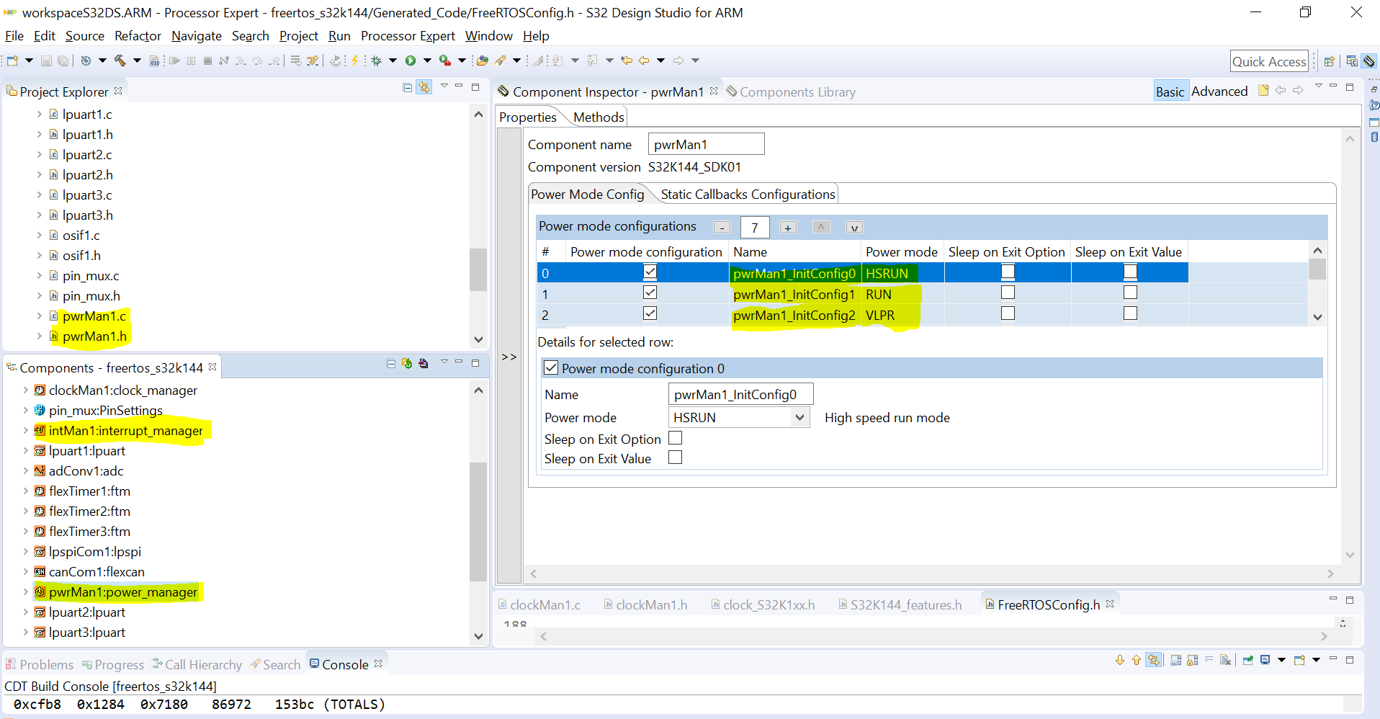The image size is (1380, 719).
Task: Click the Components view vertical scrollbar thumb
Action: [x=478, y=521]
